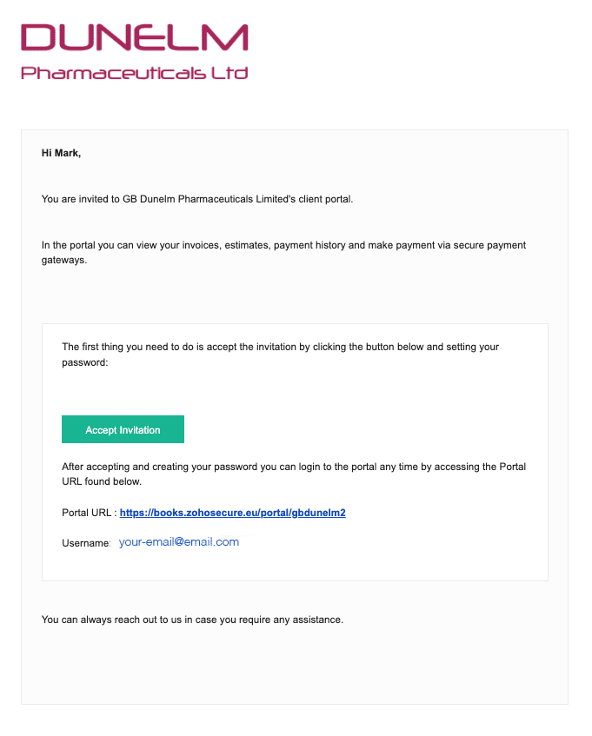This screenshot has height=736, width=592.
Task: Click the "Hi Mark," greeting
Action: (61, 153)
